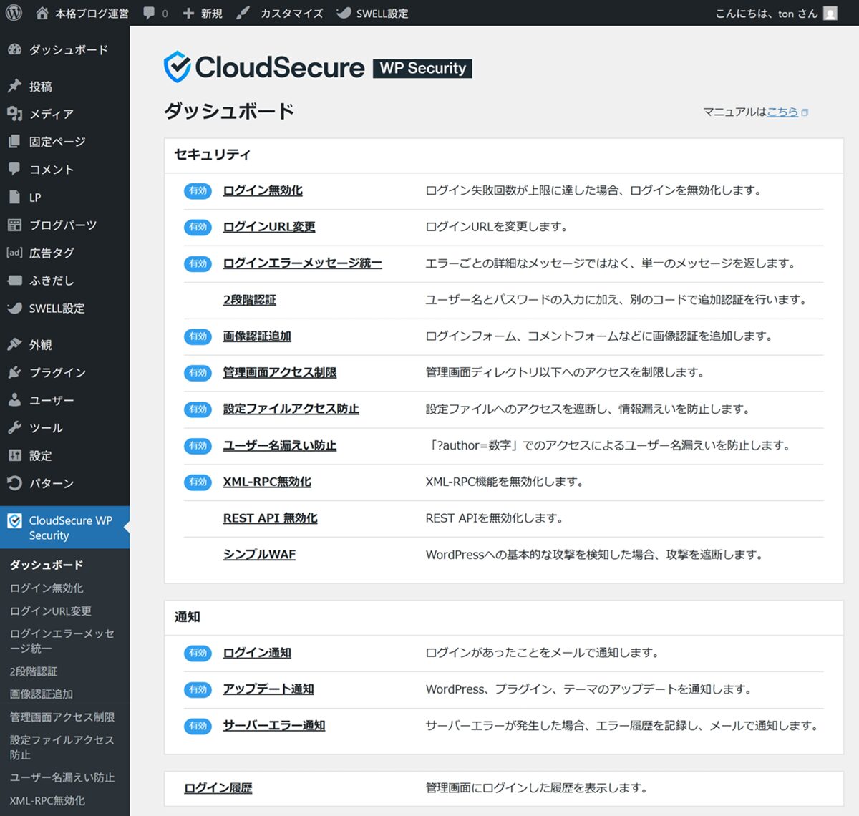Image resolution: width=859 pixels, height=816 pixels.
Task: Click the pin icon next to 投稿
Action: 14,86
